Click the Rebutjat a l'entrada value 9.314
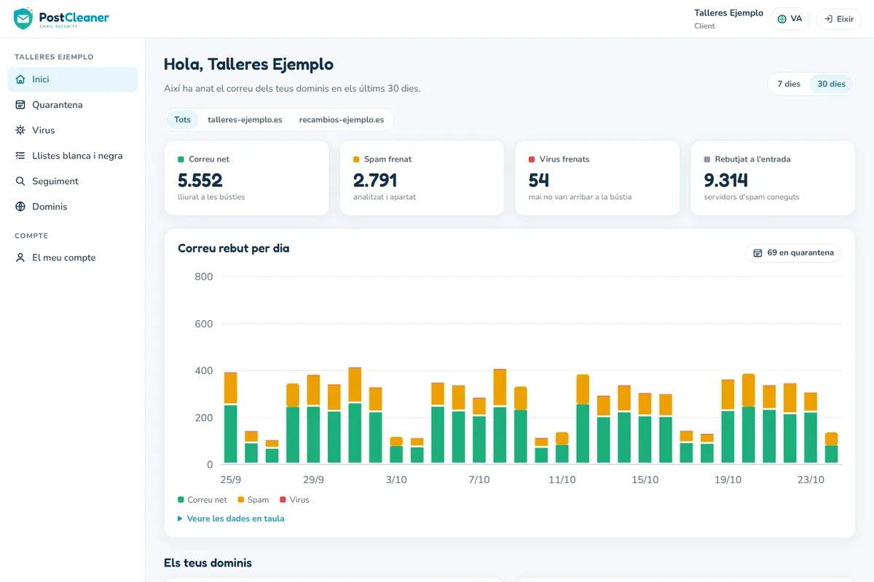The height and width of the screenshot is (582, 874). [x=726, y=180]
